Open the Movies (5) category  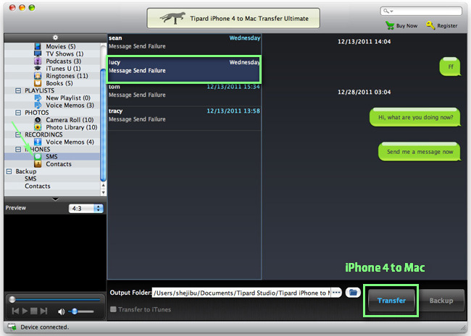(x=61, y=46)
